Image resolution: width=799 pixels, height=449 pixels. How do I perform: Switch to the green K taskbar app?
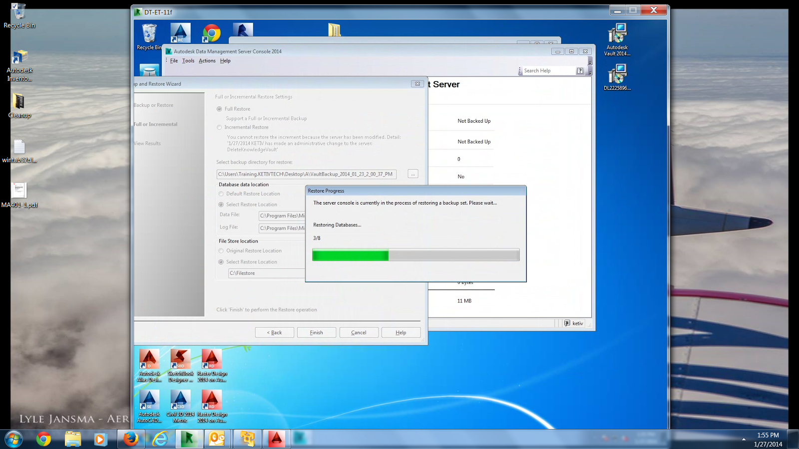188,439
